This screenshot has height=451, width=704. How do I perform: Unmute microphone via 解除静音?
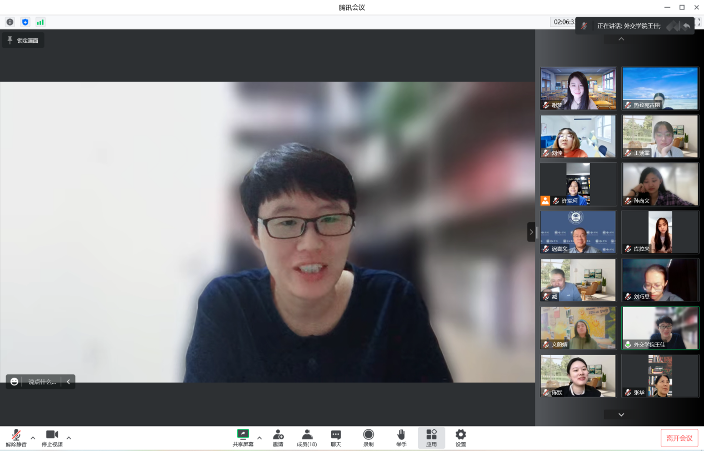pos(16,437)
